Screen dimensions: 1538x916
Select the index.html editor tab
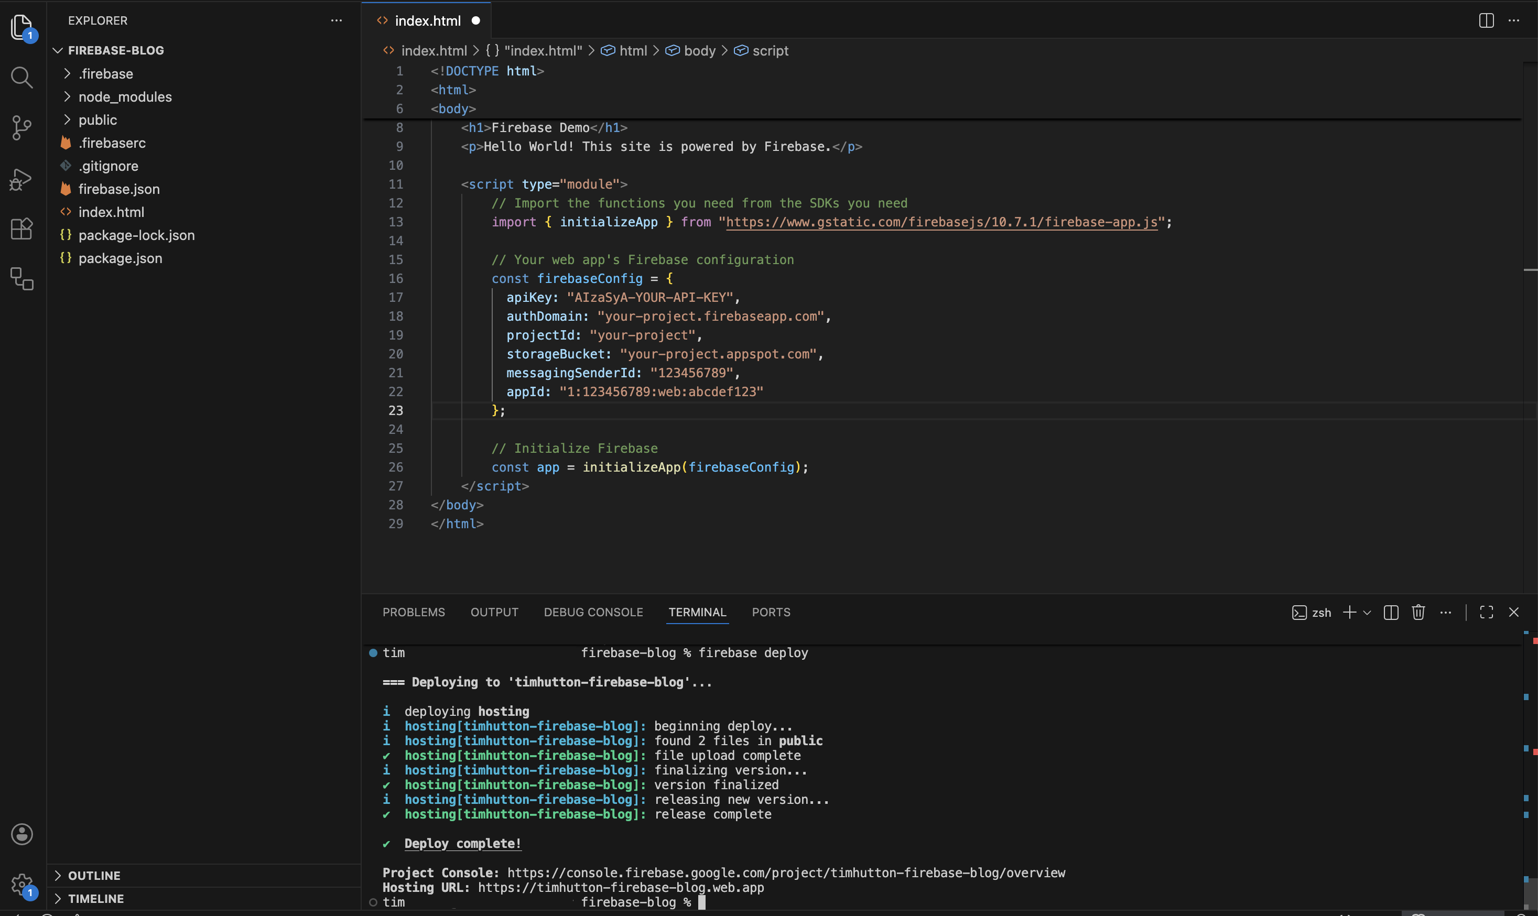tap(427, 20)
